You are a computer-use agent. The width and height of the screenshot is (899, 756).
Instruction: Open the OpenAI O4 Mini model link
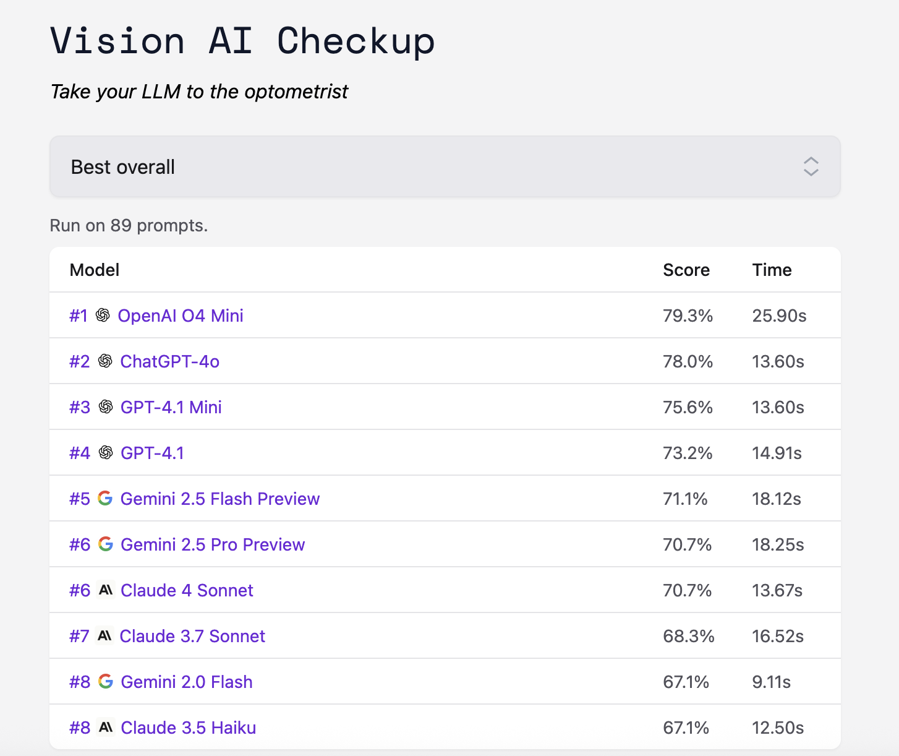click(180, 316)
